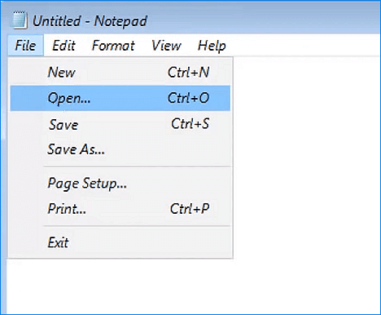Select Save As... menu entry
Viewport: 381px width, 315px height.
point(120,149)
